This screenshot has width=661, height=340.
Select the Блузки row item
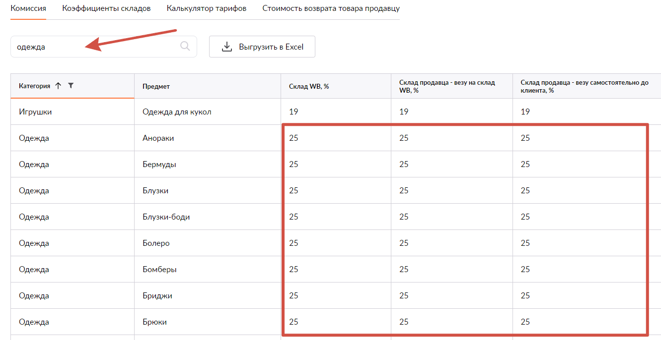[155, 190]
